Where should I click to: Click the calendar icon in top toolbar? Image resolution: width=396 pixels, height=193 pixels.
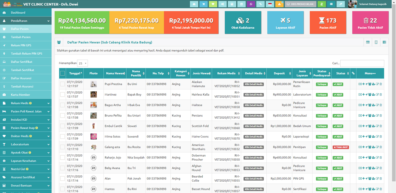241,4
